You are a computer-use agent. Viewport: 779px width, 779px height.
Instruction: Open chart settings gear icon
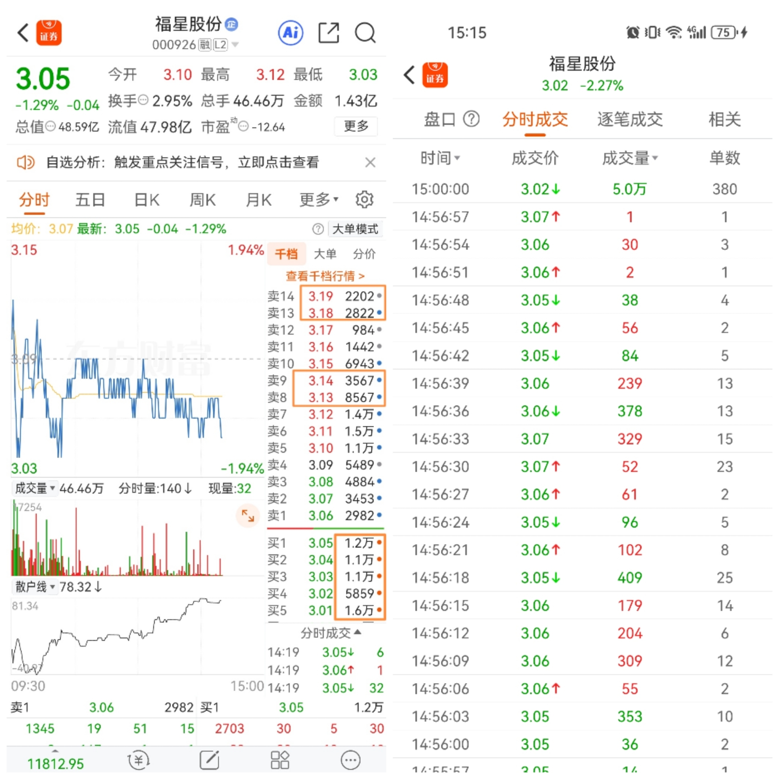365,199
